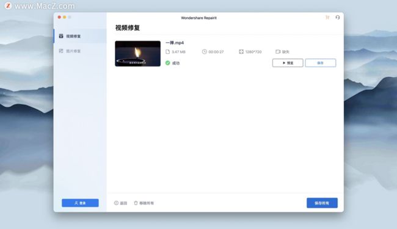Image resolution: width=397 pixels, height=229 pixels.
Task: Minimize the window with yellow button
Action: click(64, 17)
